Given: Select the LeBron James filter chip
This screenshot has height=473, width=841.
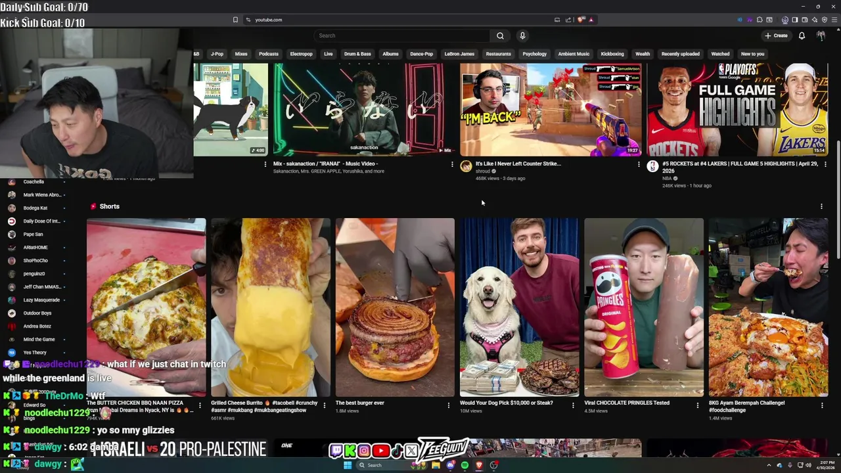Looking at the screenshot, I should click(x=459, y=54).
